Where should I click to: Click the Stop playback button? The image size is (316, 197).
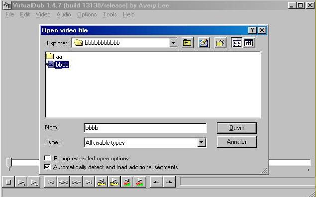8,182
